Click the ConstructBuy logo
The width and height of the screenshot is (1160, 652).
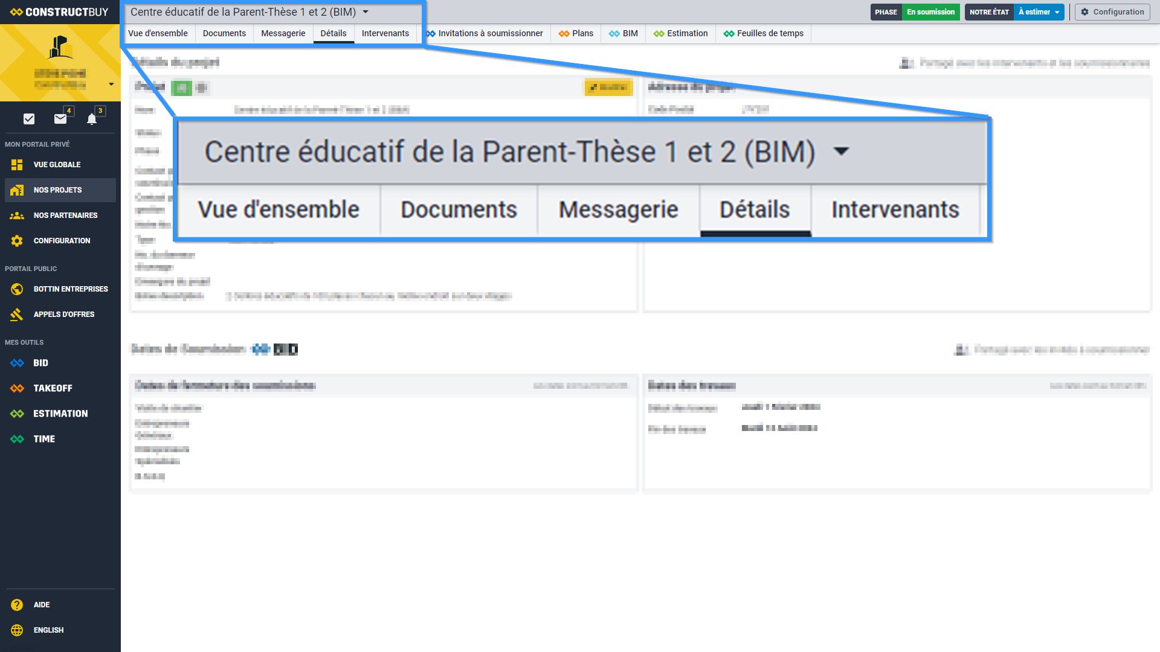point(59,12)
